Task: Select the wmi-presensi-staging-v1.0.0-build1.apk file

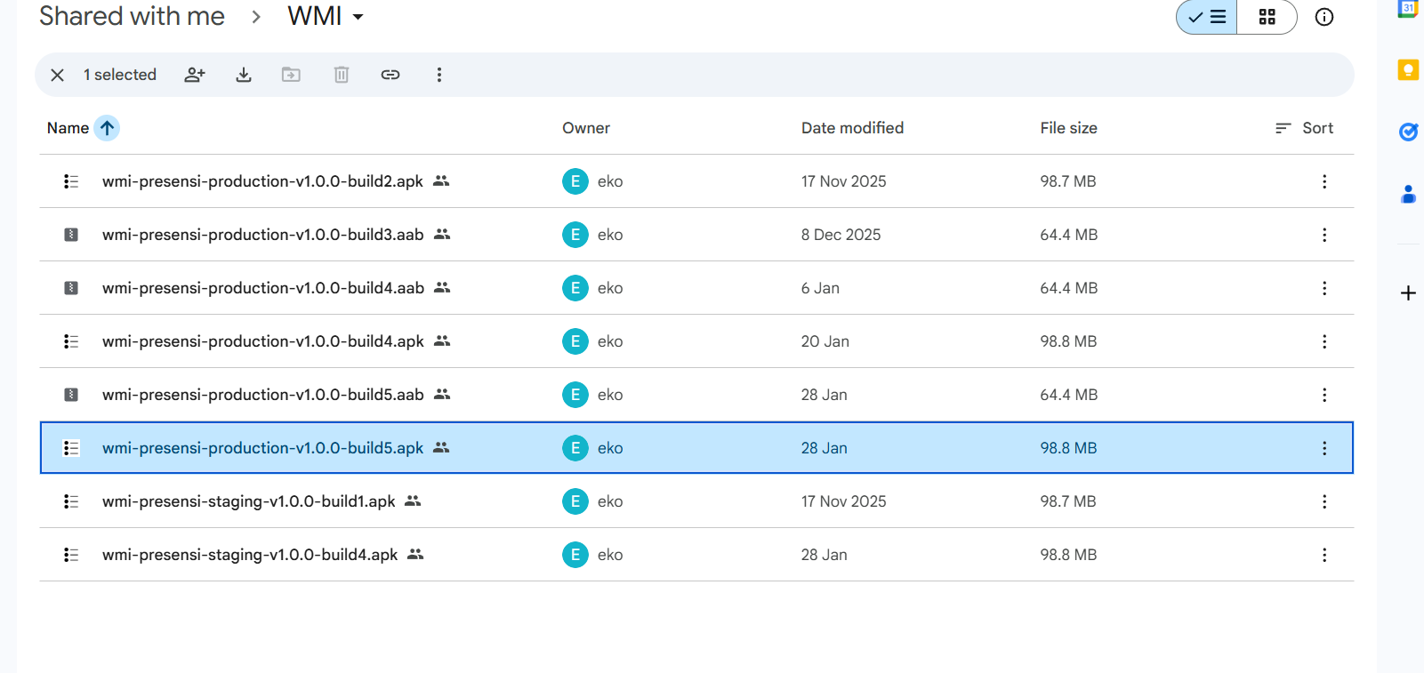Action: coord(248,501)
